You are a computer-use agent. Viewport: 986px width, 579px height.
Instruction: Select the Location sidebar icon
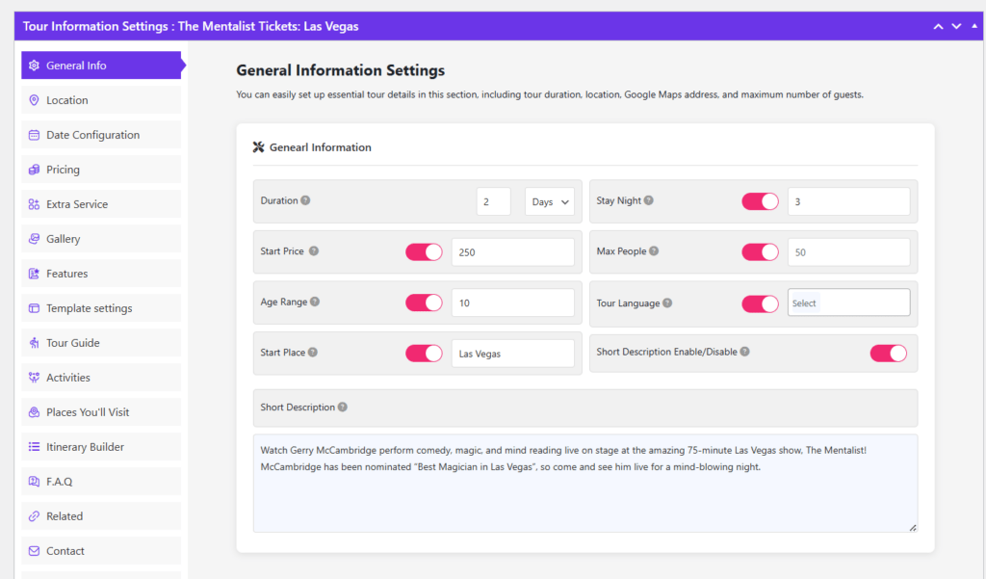(35, 99)
